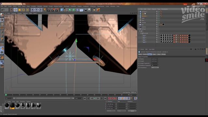Viewport: 208px width, 117px height.
Task: Open Attribute Manager Mode menu
Action: pos(142,49)
